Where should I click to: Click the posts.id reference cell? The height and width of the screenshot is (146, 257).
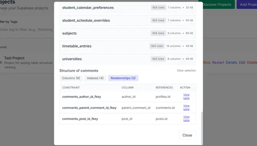[161, 119]
